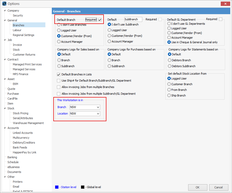Select Logged User for Default Branch
Screen dimensions: 232x193
[59, 30]
